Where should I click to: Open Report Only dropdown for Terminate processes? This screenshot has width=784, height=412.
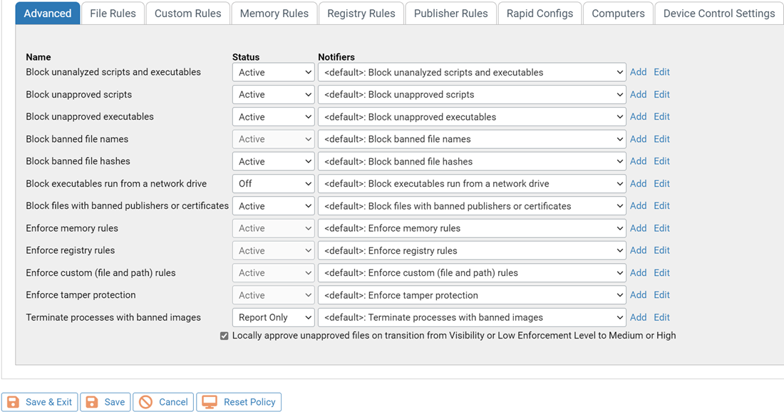click(x=273, y=316)
